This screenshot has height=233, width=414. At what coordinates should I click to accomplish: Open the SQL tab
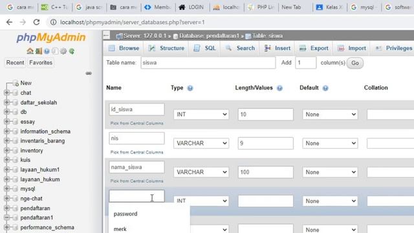click(205, 49)
